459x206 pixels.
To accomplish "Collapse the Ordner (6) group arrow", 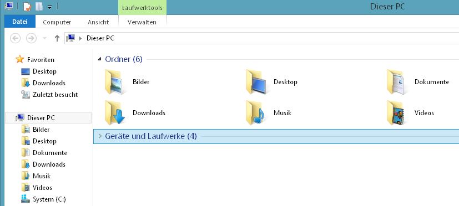I will tap(99, 59).
